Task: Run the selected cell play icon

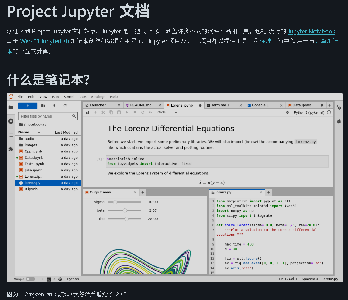Action: (127, 112)
